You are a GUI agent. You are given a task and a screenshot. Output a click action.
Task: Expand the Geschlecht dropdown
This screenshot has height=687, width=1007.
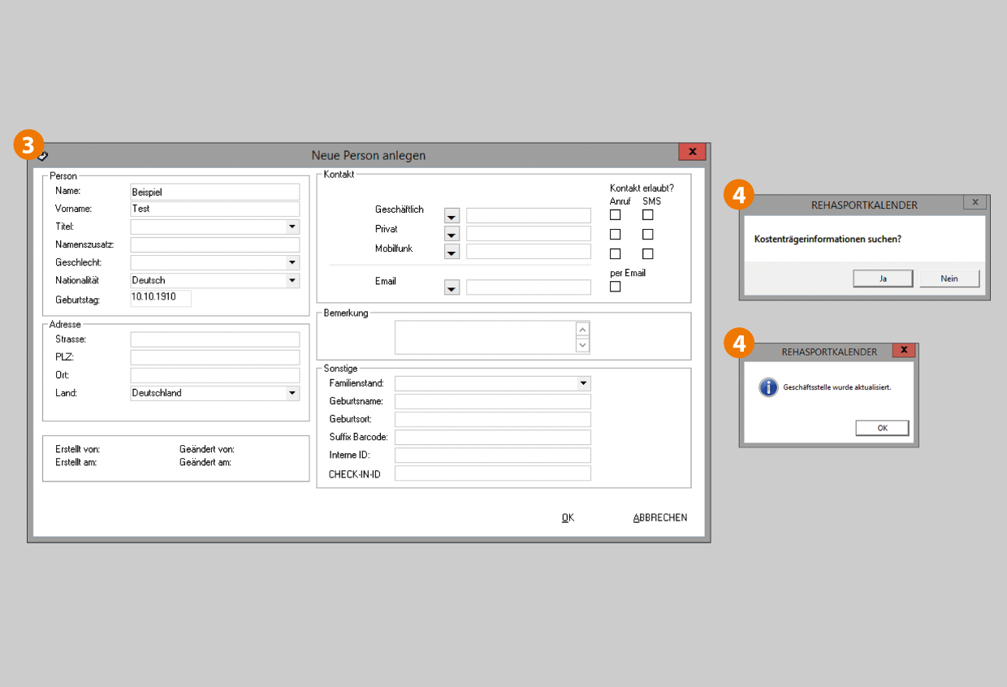292,263
